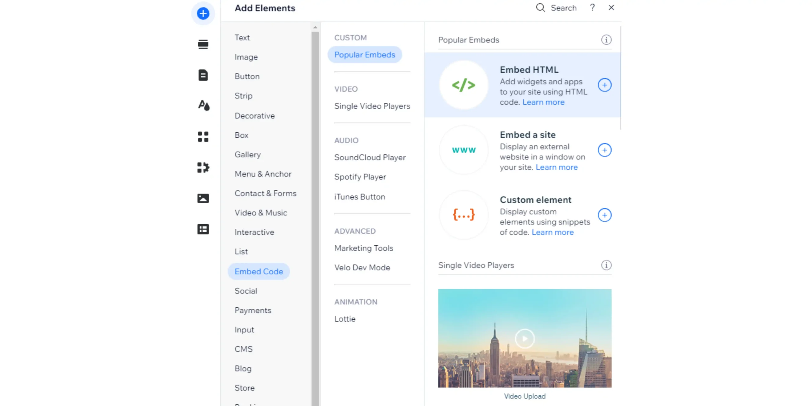Open the Add Elements plus icon

pos(203,13)
